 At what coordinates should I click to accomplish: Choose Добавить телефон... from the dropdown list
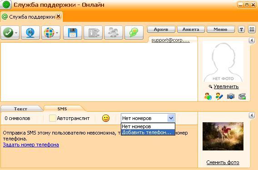[x=148, y=132]
